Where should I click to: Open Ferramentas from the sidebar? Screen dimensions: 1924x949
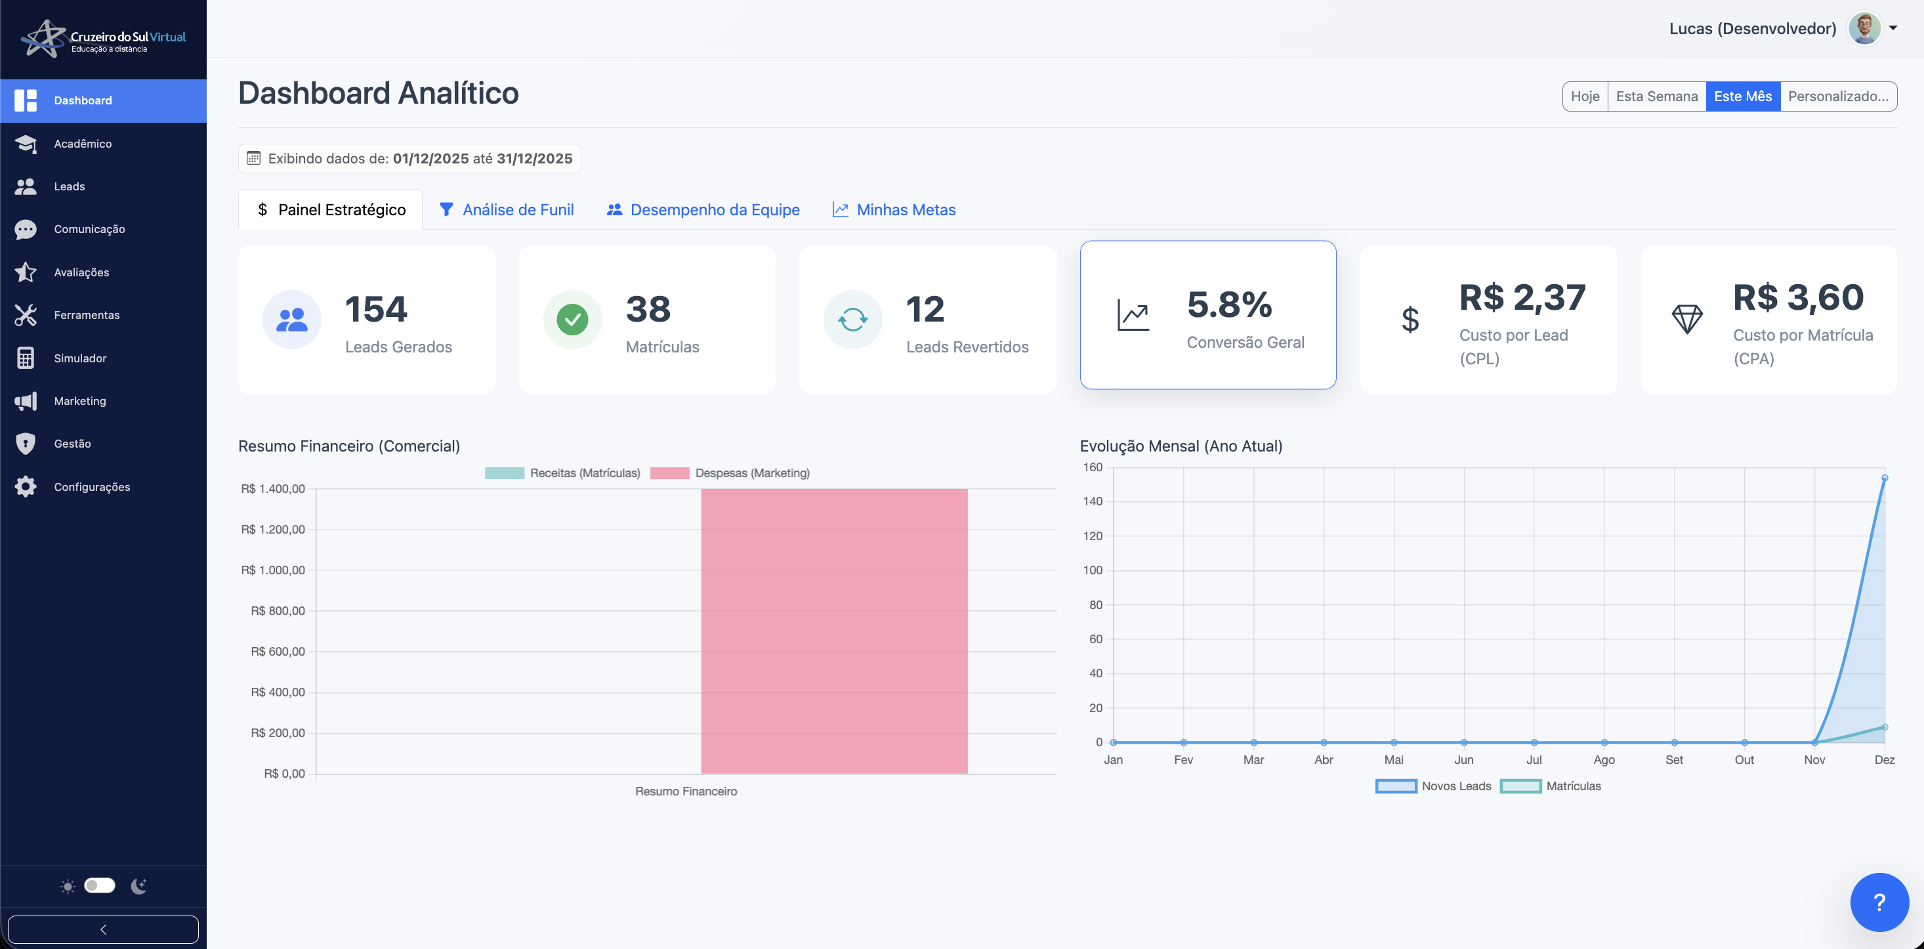tap(26, 314)
